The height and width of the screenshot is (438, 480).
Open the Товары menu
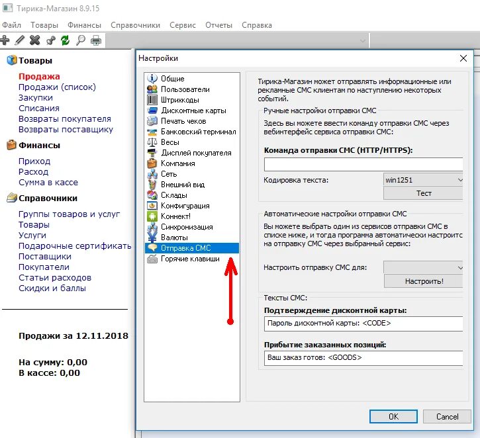coord(44,25)
